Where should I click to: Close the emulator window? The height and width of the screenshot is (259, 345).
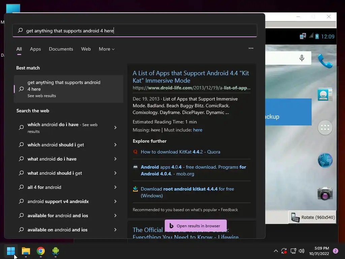329,17
